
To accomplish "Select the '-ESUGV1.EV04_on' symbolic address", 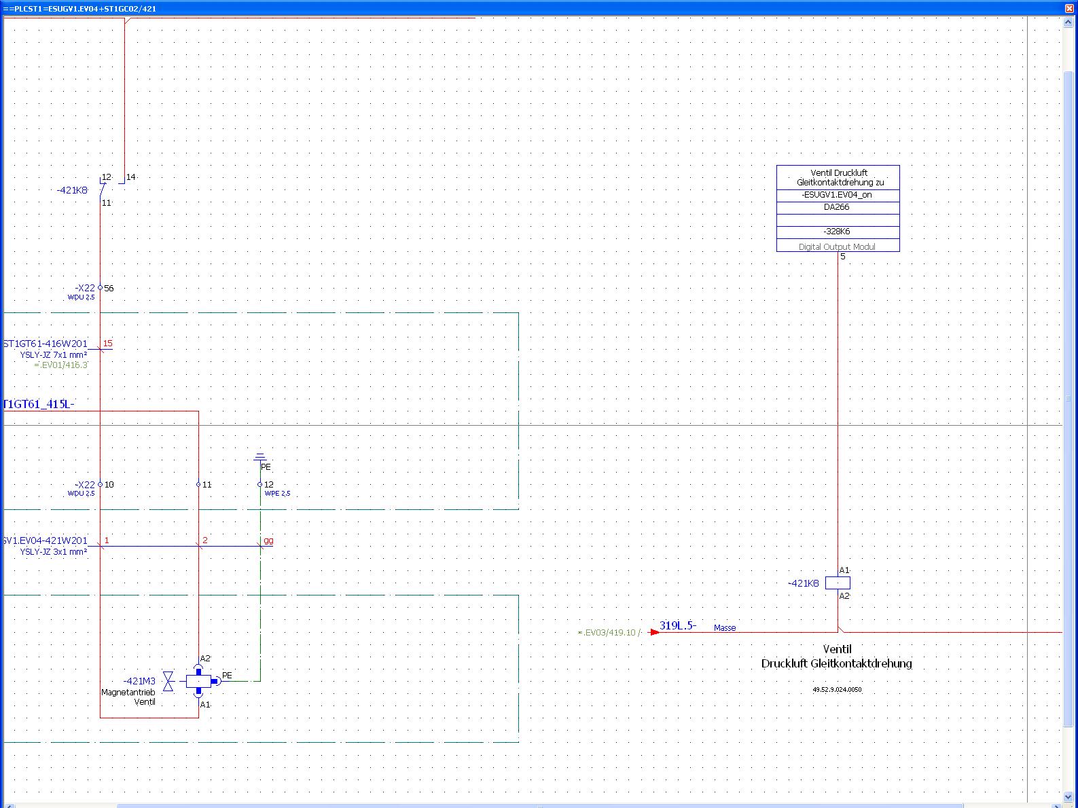I will point(836,195).
